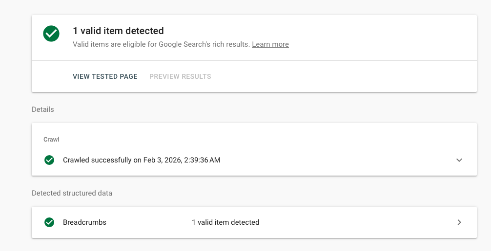This screenshot has height=251, width=491.
Task: Open Breadcrumbs details via right chevron arrow
Action: [459, 222]
